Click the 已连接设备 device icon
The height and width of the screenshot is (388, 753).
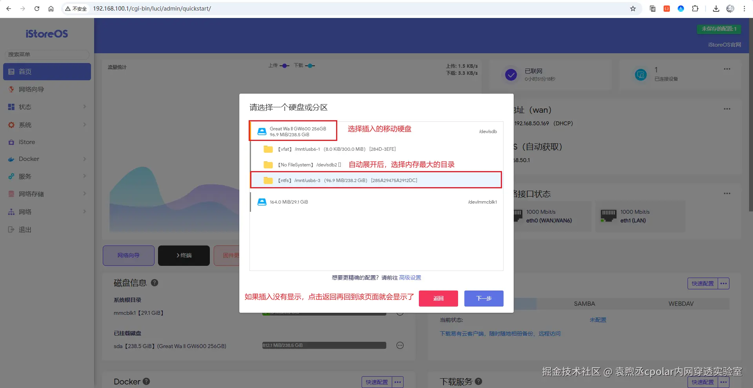click(x=641, y=74)
